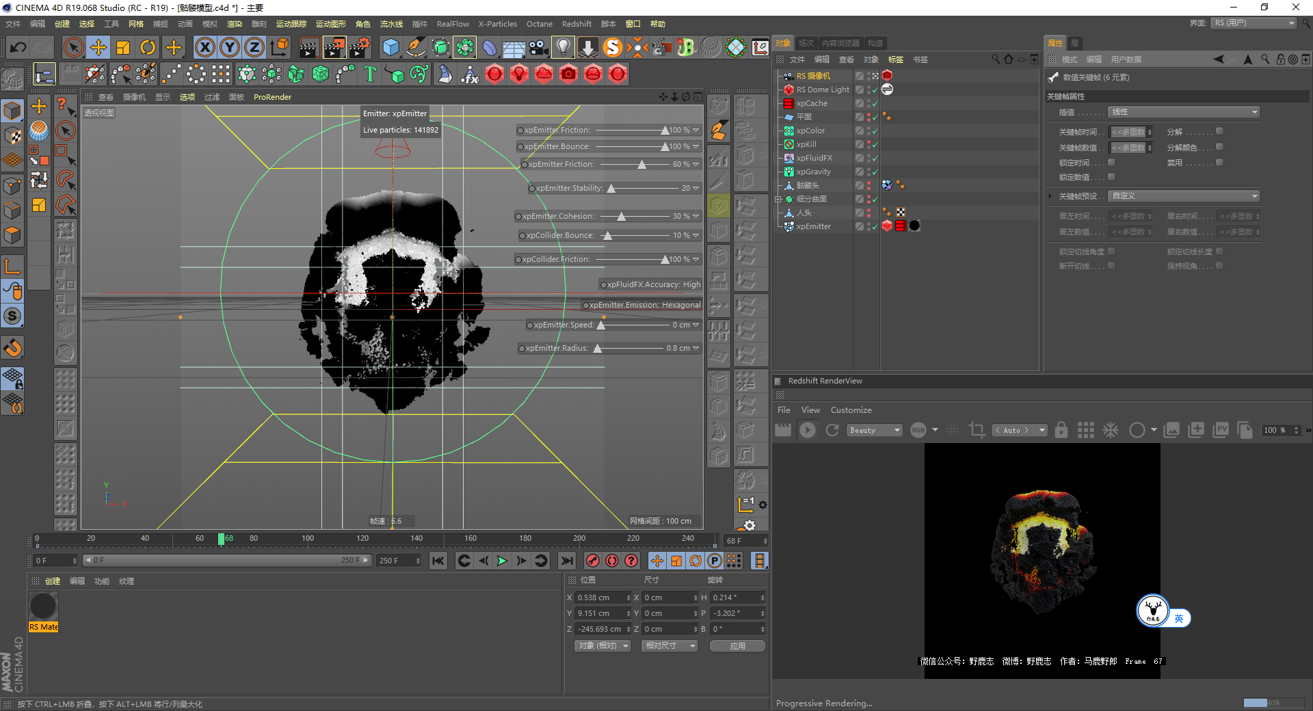Switch to Edges mode in left toolbar

pos(12,210)
